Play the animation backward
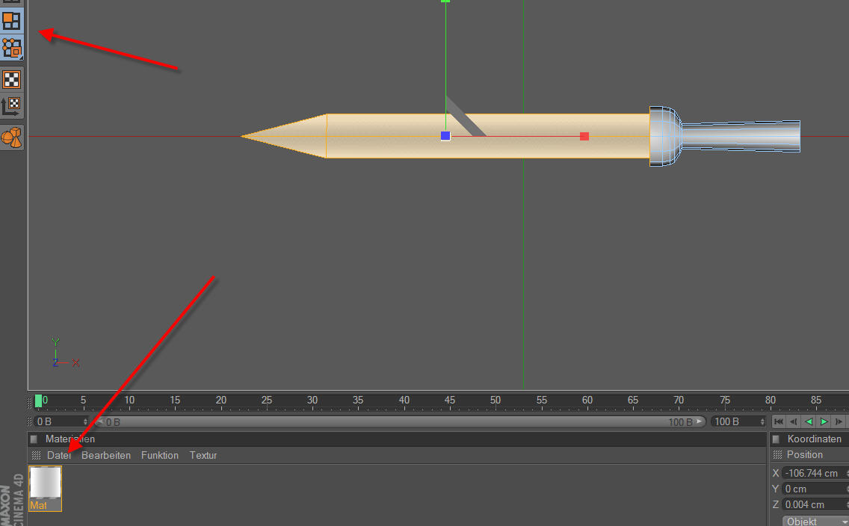Viewport: 849px width, 526px height. pos(809,421)
